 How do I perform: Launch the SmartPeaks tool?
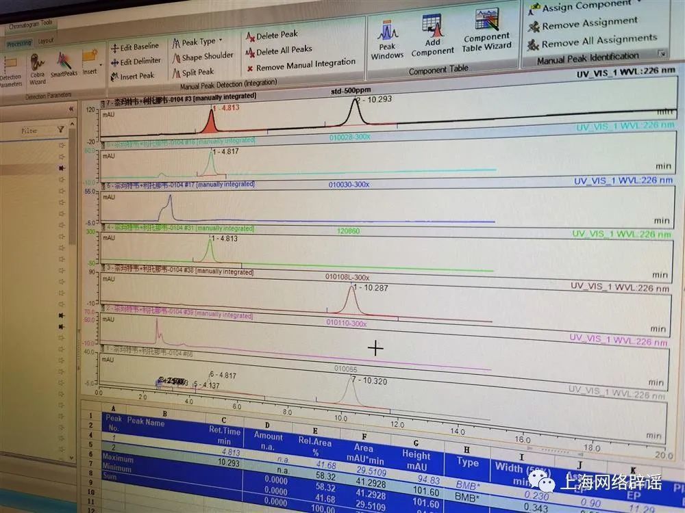(64, 65)
